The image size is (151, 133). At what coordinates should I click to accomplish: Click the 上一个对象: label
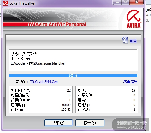[20, 59]
